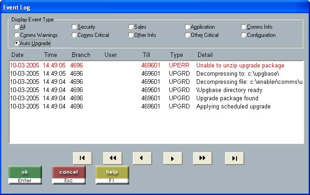
Task: Click the Date column header
Action: pyautogui.click(x=17, y=55)
